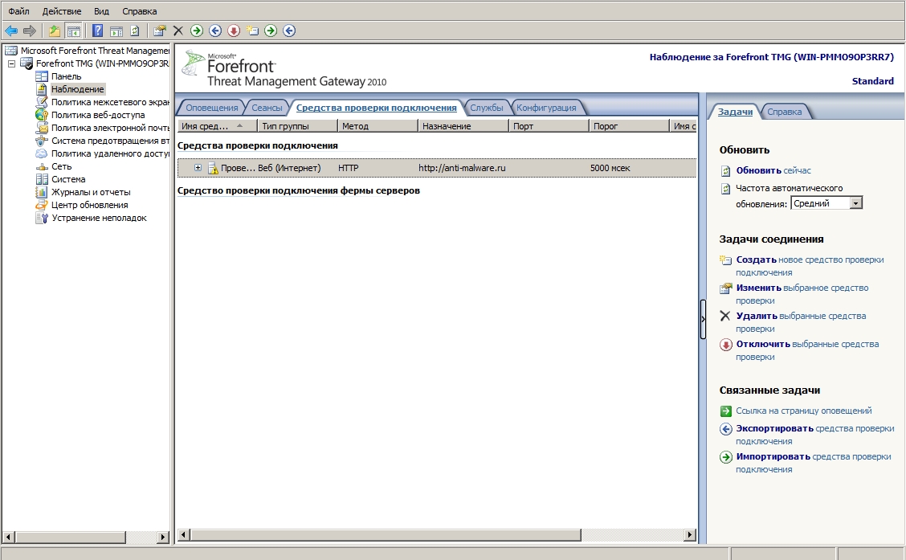
Task: Click Удалить выбранные средства проверки link
Action: pos(801,322)
